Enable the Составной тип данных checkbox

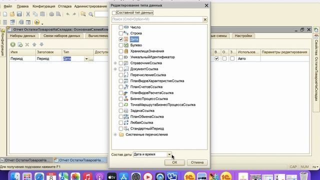coord(114,13)
